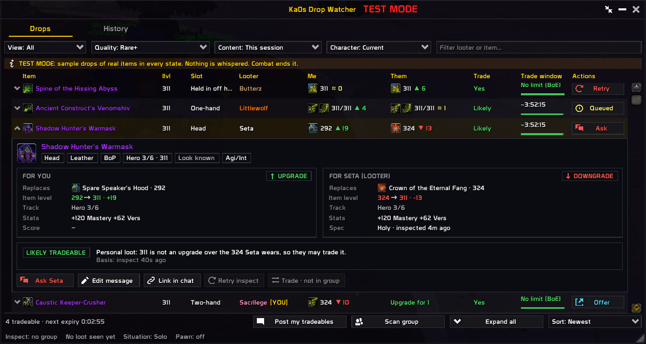Switch to the History tab
This screenshot has width=646, height=344.
click(116, 29)
